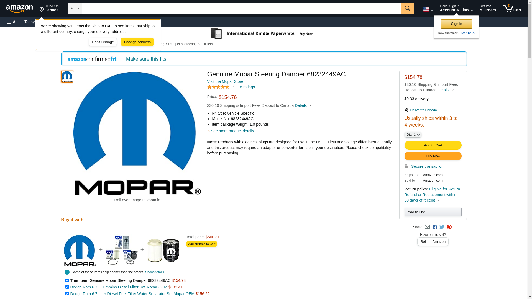Uncheck the Genuine Mopar Steering Damper item
This screenshot has width=532, height=299.
point(67,280)
